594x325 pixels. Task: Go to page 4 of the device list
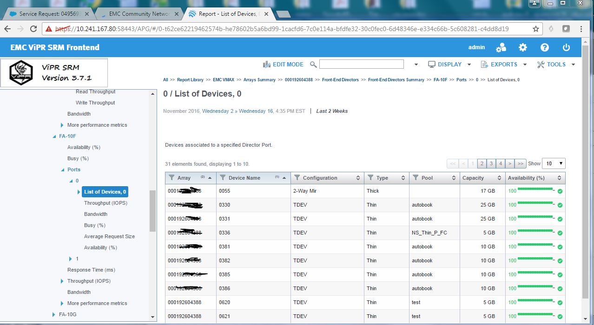pyautogui.click(x=501, y=163)
